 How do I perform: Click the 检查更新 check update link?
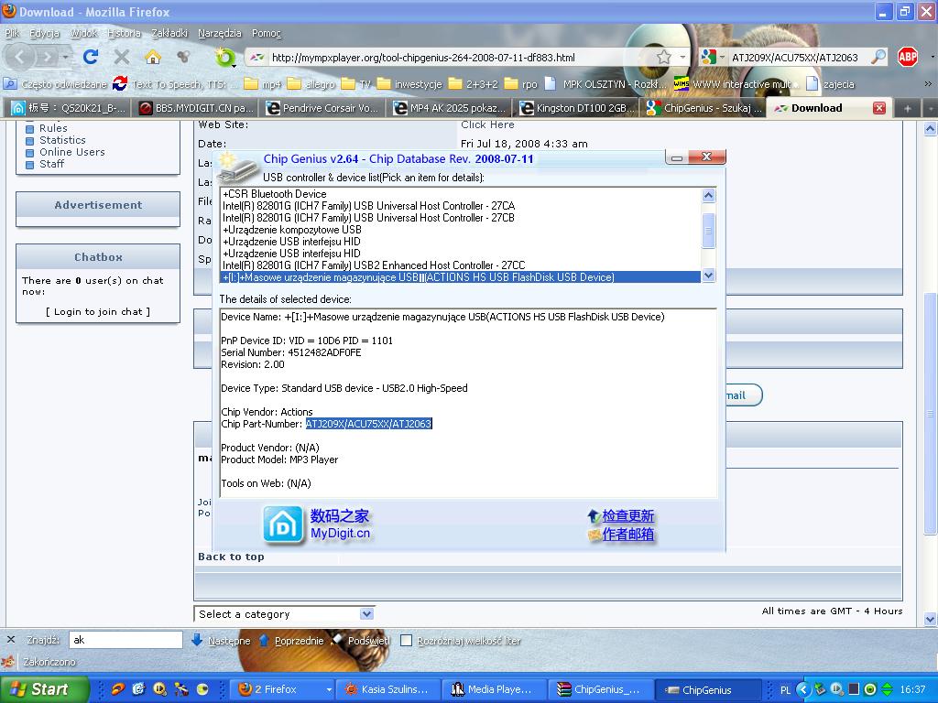627,515
